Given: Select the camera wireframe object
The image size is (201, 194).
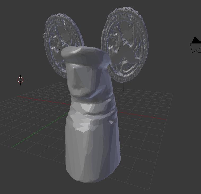Looking at the screenshot, I should (196, 48).
